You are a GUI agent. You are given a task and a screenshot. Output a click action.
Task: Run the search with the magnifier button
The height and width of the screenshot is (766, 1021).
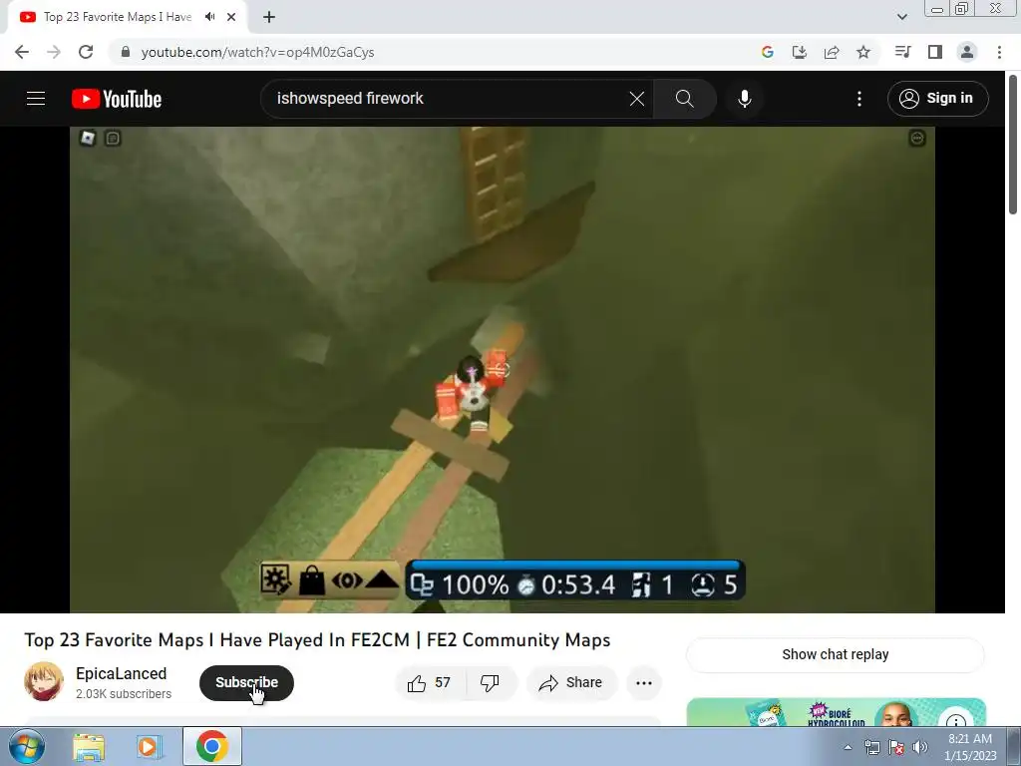tap(684, 99)
